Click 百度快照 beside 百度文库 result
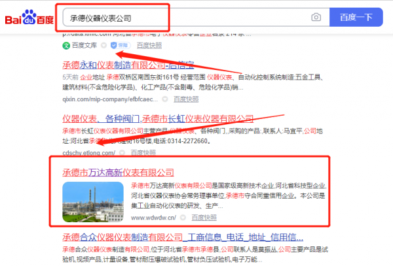Screen dimensions: 393x266 coord(147,46)
